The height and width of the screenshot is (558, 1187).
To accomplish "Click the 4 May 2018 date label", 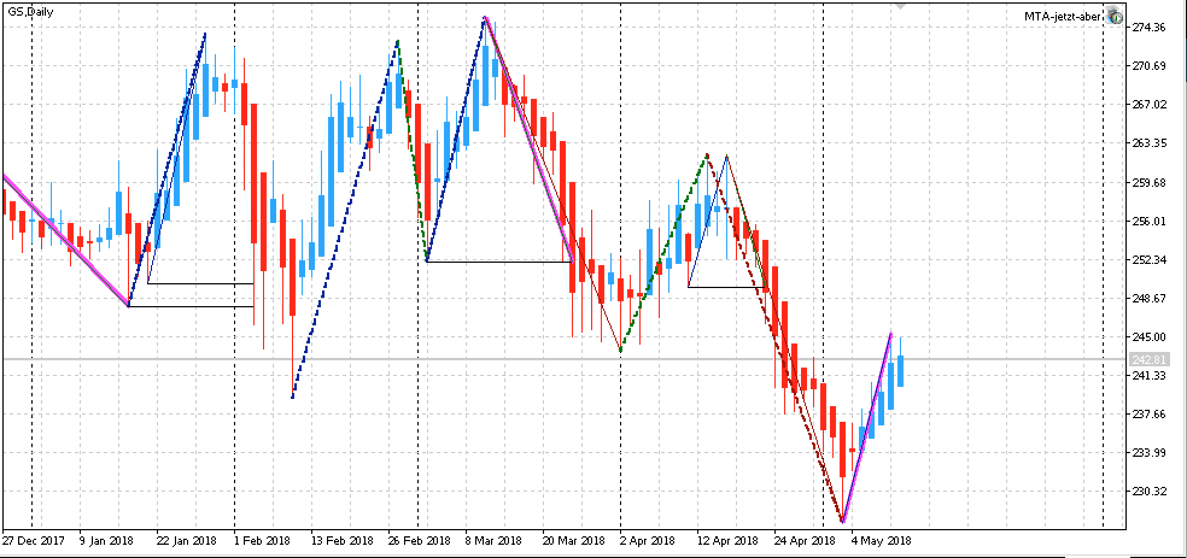I will tap(881, 541).
